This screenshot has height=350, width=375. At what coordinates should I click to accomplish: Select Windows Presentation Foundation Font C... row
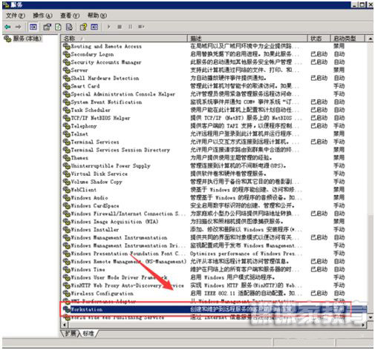click(214, 254)
